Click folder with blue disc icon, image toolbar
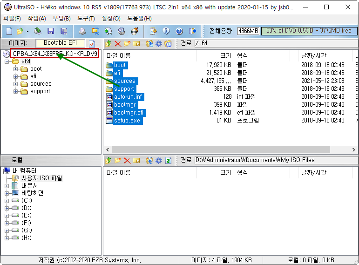Image resolution: width=359 pixels, height=265 pixels. pos(168,43)
